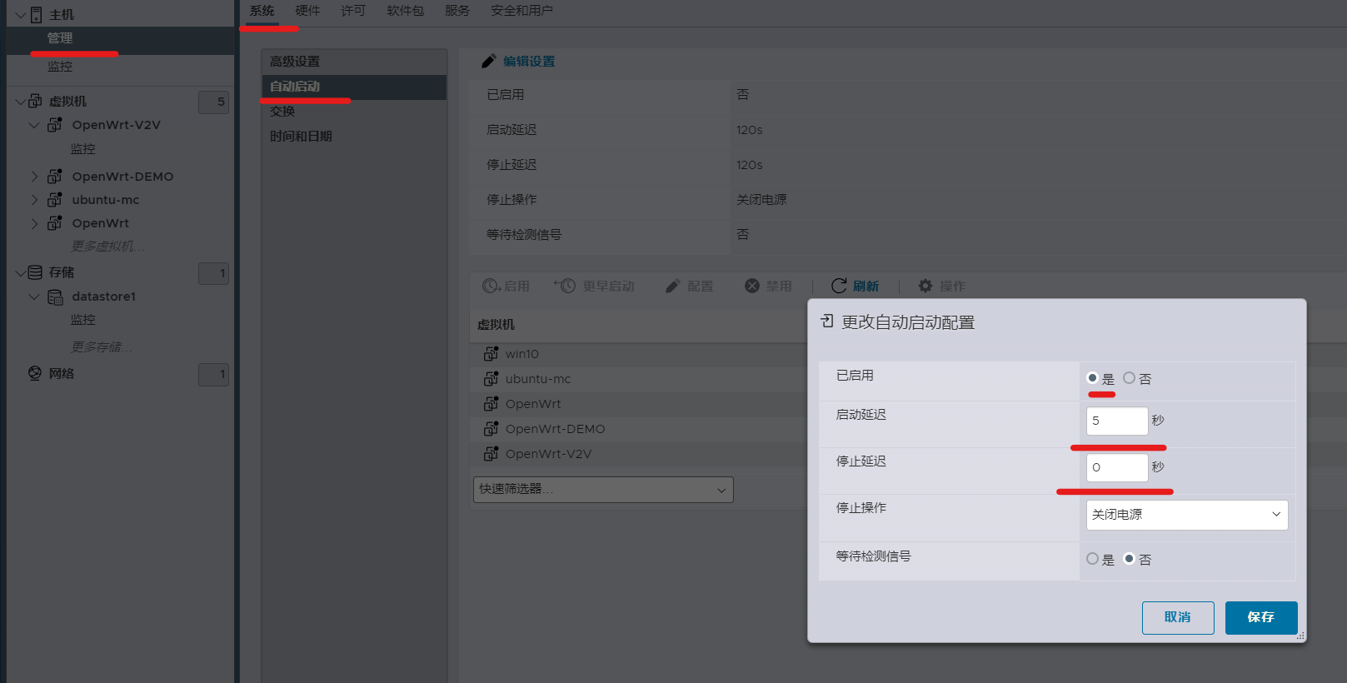
Task: Click the win10 VM icon in the list
Action: pyautogui.click(x=491, y=354)
